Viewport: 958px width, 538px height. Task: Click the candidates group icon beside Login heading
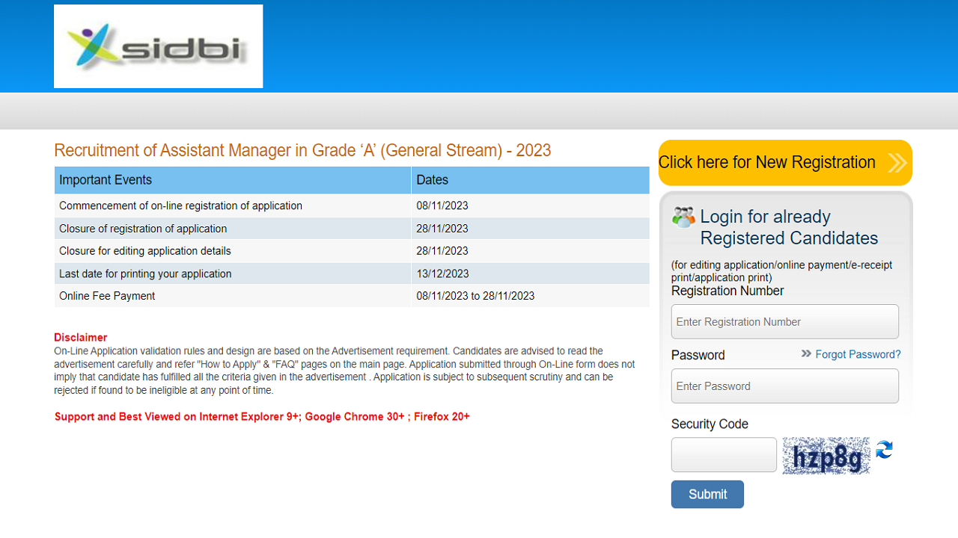(682, 217)
